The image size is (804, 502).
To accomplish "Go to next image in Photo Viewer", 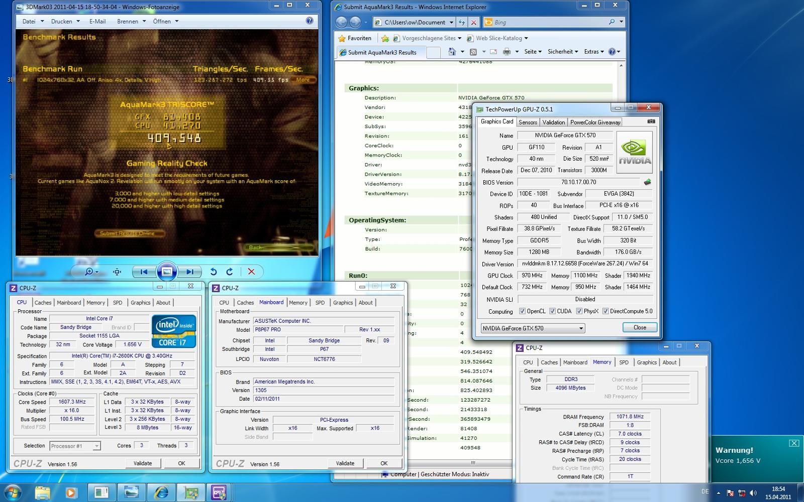I will [x=189, y=272].
